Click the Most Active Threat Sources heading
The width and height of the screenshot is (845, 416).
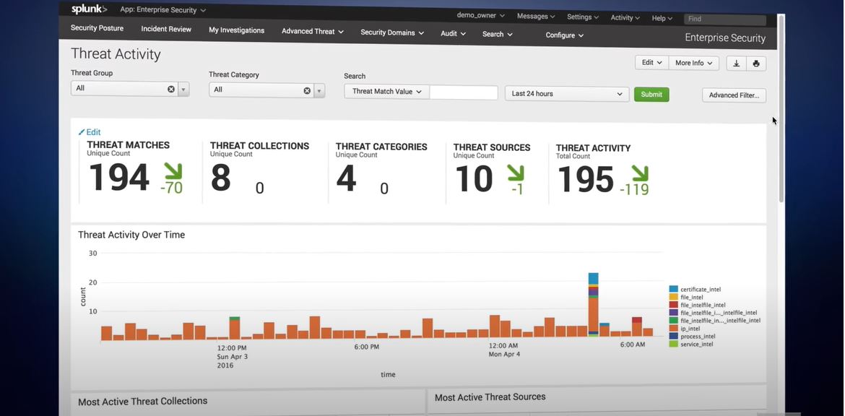coord(490,397)
